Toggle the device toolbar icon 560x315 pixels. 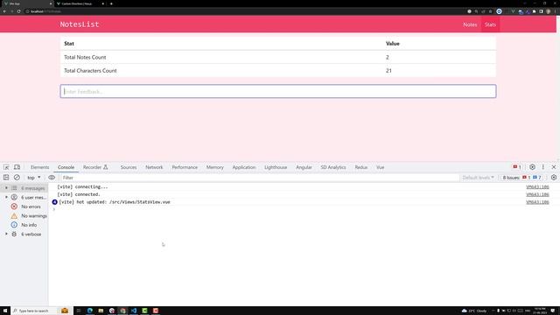tap(17, 167)
